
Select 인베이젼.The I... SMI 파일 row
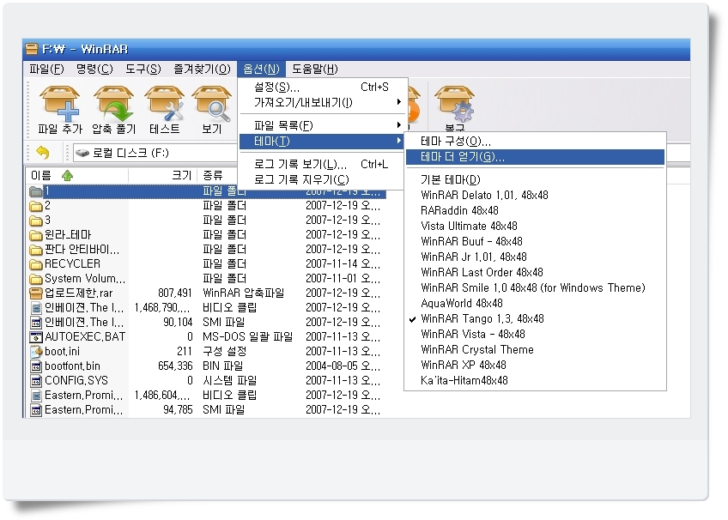207,323
